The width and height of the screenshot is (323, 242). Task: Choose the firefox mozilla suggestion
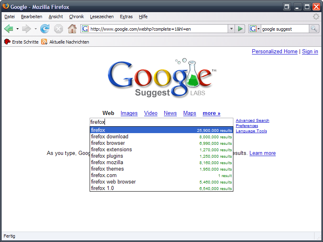[x=161, y=163]
